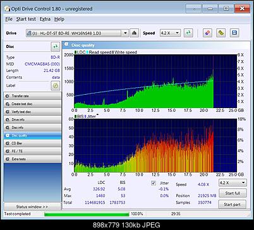Open the CD Bler test
The image size is (254, 230).
[x=32, y=143]
